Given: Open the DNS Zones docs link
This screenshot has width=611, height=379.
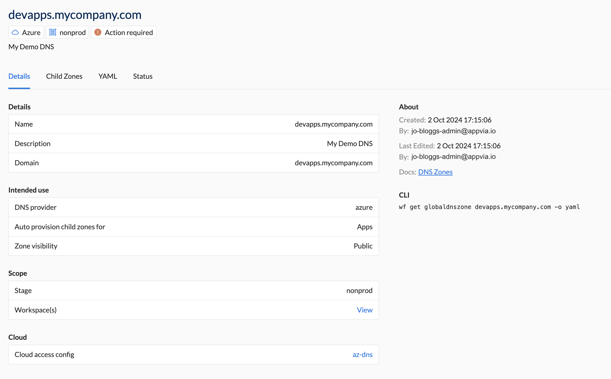Looking at the screenshot, I should click(435, 172).
